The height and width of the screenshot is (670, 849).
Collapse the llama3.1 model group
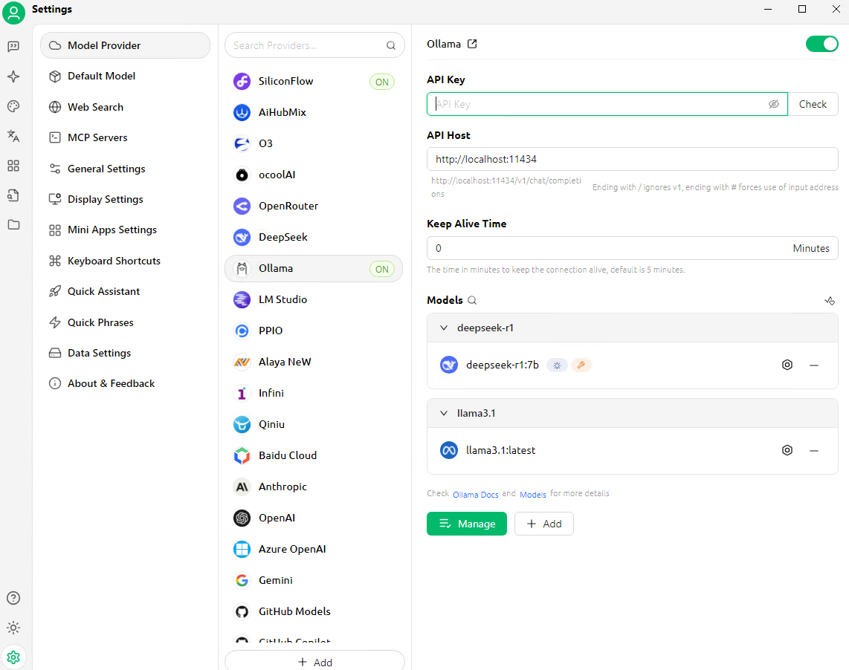pos(444,414)
